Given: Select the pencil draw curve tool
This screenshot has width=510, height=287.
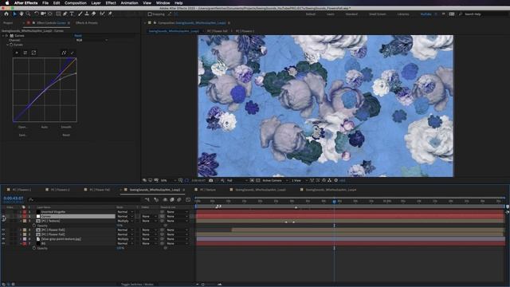Looking at the screenshot, I should [73, 53].
